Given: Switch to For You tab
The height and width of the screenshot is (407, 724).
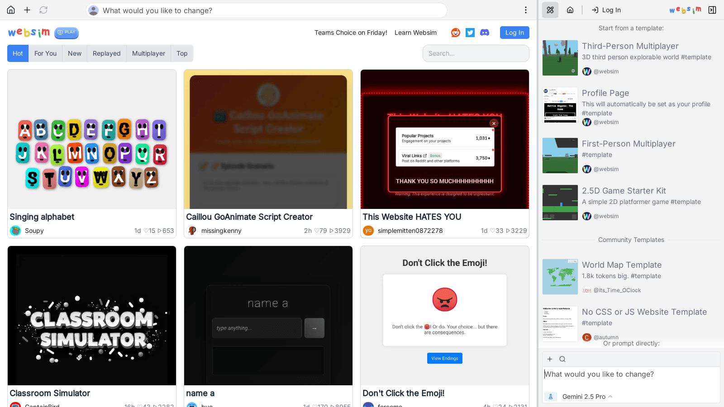Looking at the screenshot, I should point(45,53).
